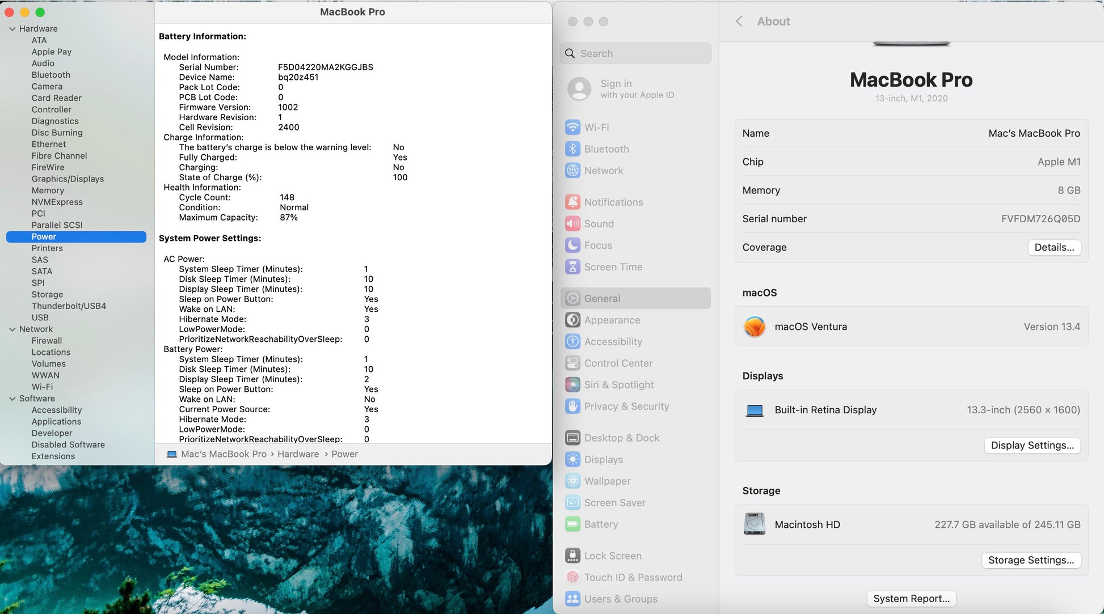Image resolution: width=1104 pixels, height=614 pixels.
Task: Open the Privacy & Security hand icon
Action: pyautogui.click(x=572, y=406)
